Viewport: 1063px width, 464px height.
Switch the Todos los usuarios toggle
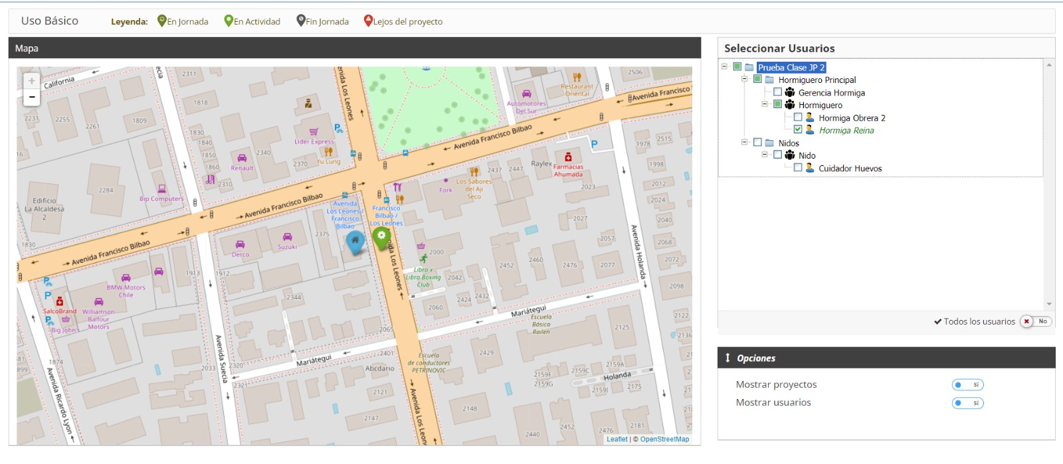[1035, 321]
